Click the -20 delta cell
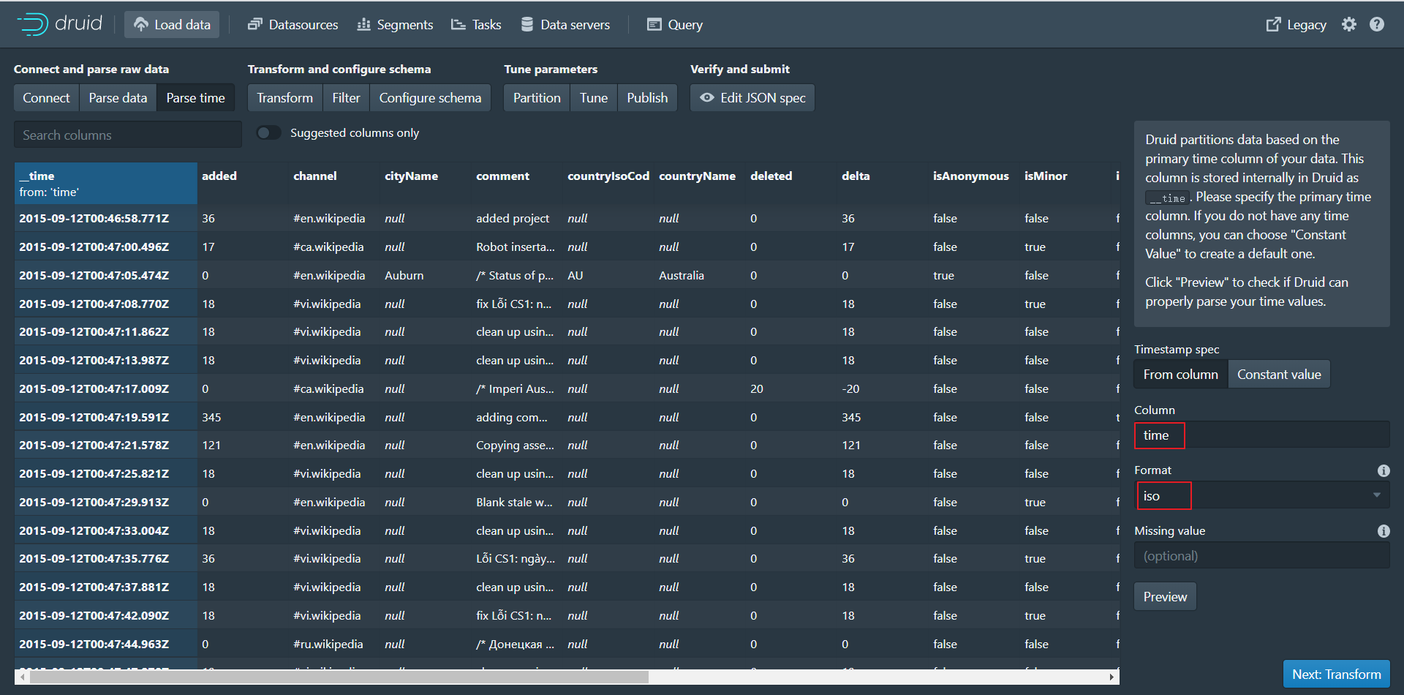Image resolution: width=1404 pixels, height=695 pixels. click(x=883, y=388)
